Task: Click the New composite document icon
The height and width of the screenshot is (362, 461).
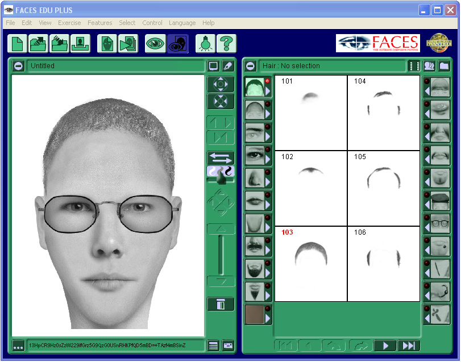Action: [17, 43]
